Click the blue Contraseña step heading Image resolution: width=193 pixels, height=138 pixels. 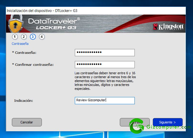[x=20, y=44]
